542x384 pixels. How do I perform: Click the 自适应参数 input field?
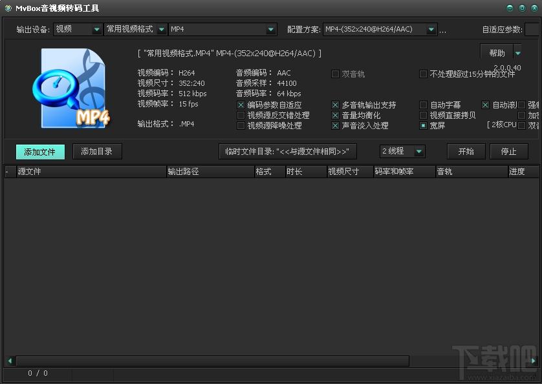(x=532, y=29)
